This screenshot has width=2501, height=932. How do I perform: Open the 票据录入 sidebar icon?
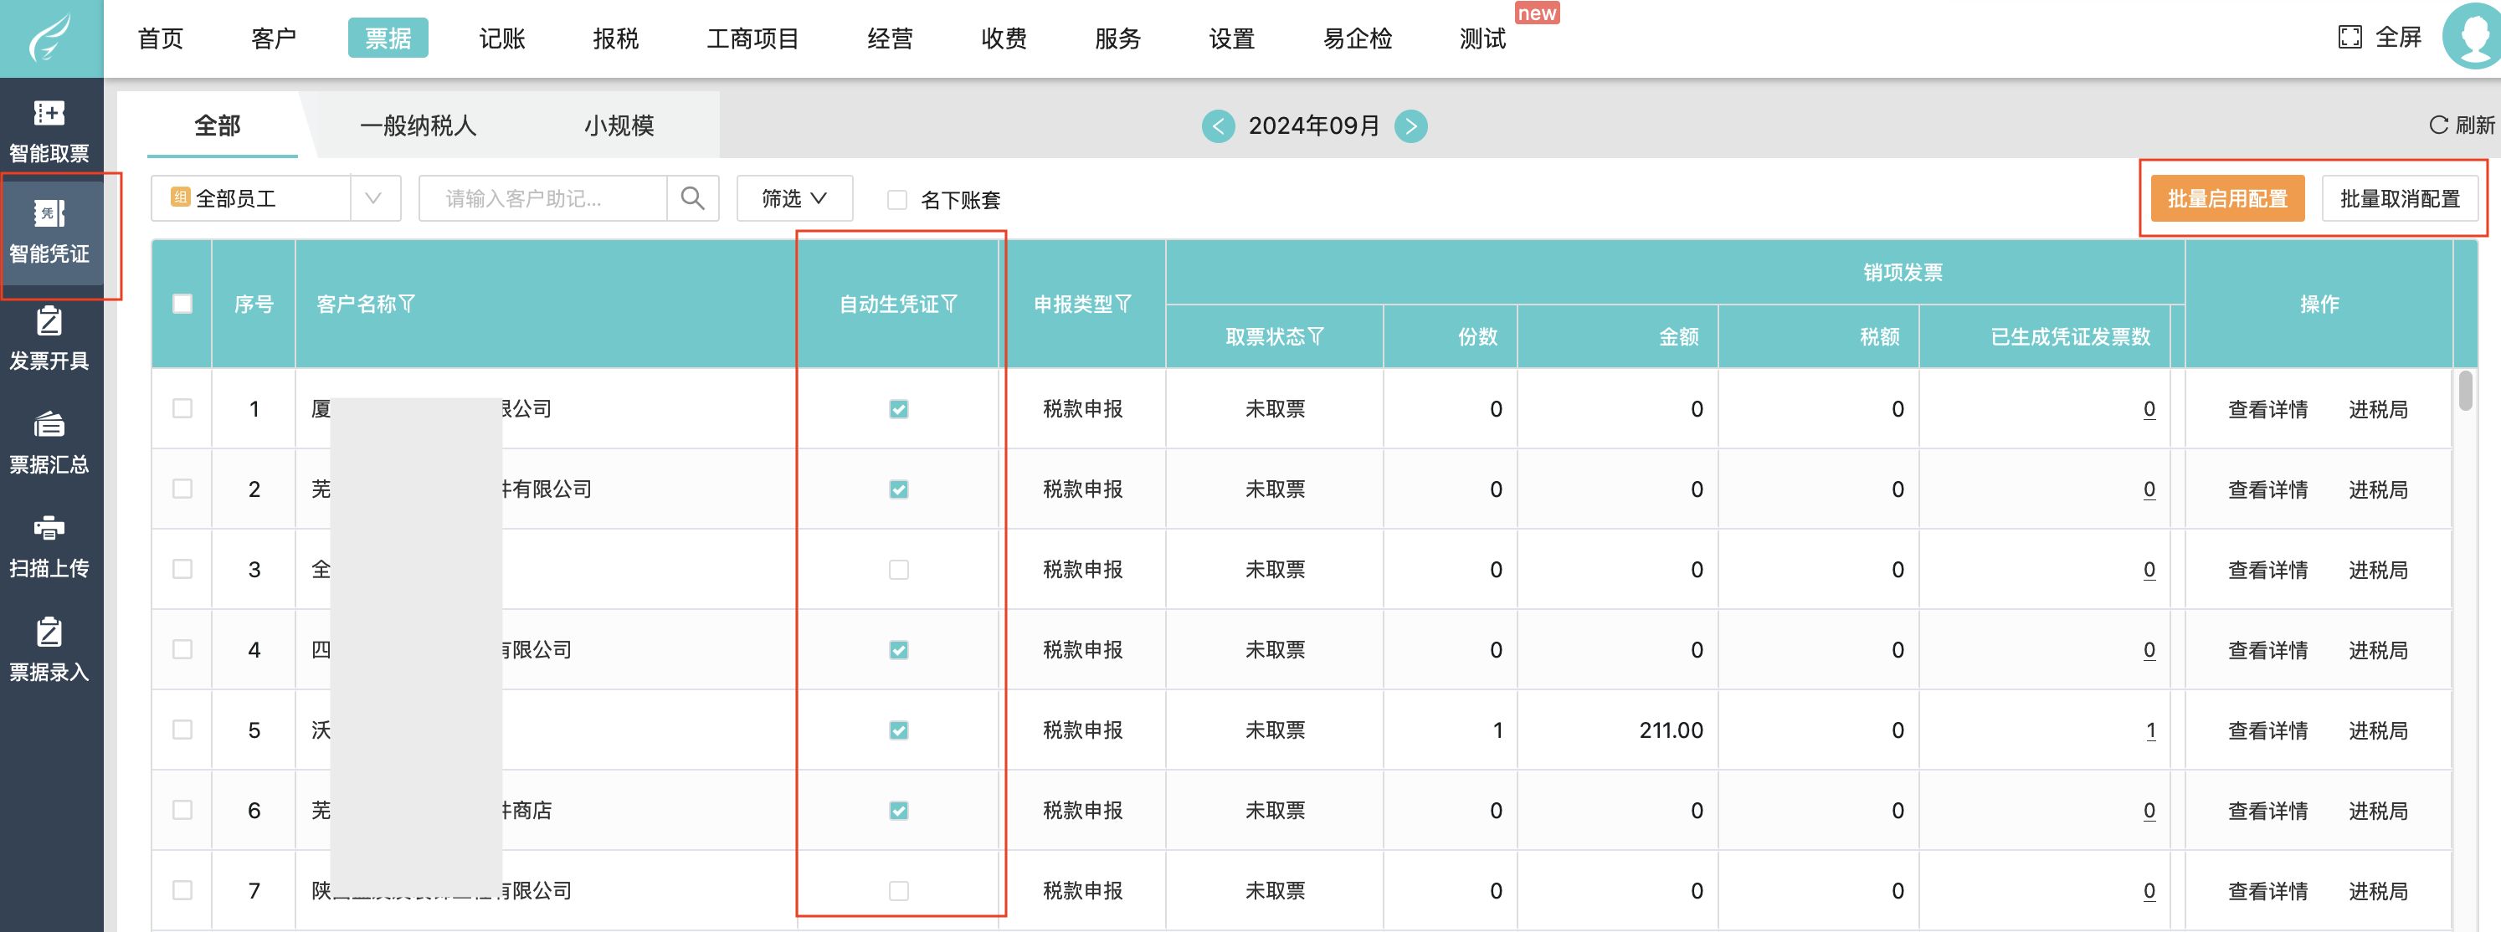pyautogui.click(x=49, y=632)
